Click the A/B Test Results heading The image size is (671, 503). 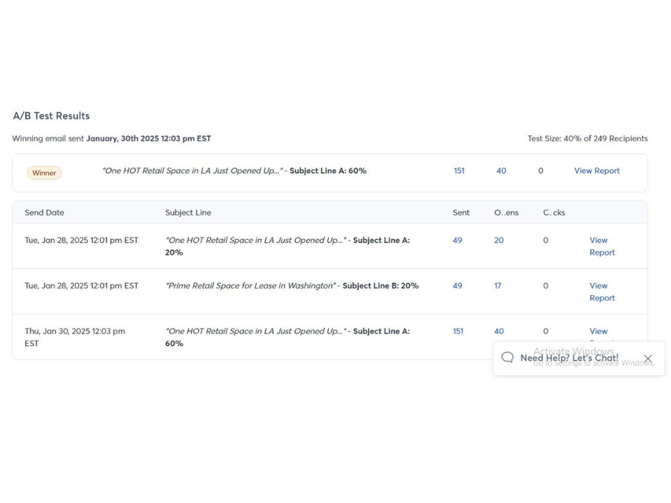point(52,116)
